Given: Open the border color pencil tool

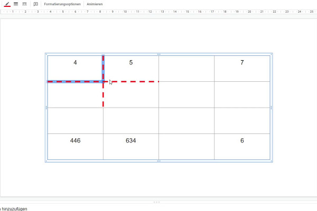Looking at the screenshot, I should coord(7,4).
